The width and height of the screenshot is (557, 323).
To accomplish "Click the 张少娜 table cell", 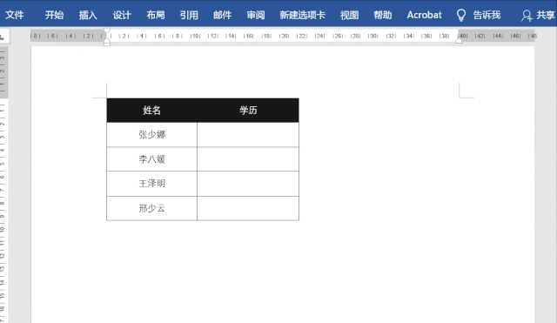I will (x=151, y=135).
